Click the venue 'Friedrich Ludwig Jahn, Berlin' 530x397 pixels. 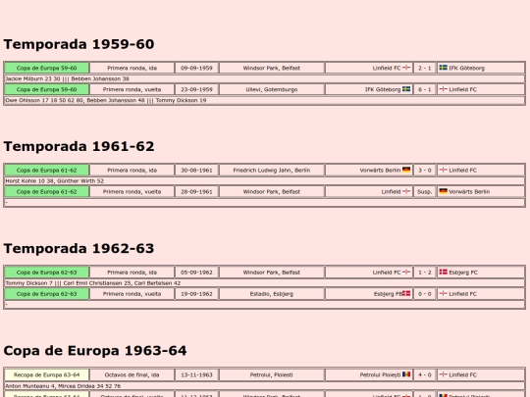(272, 171)
